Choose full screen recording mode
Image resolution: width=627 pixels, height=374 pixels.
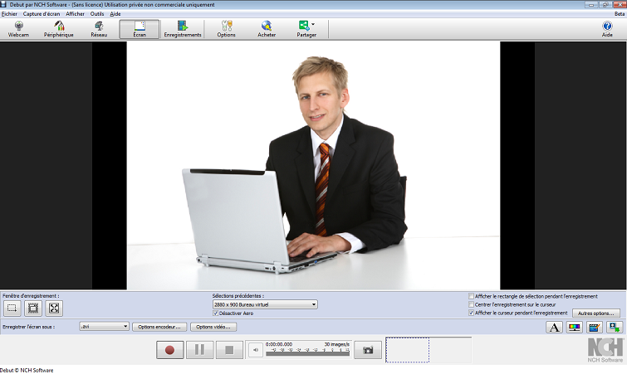[54, 308]
